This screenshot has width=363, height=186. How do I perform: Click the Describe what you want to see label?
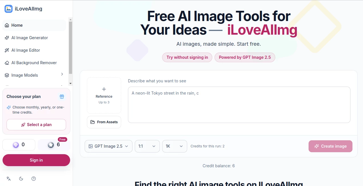click(x=157, y=81)
